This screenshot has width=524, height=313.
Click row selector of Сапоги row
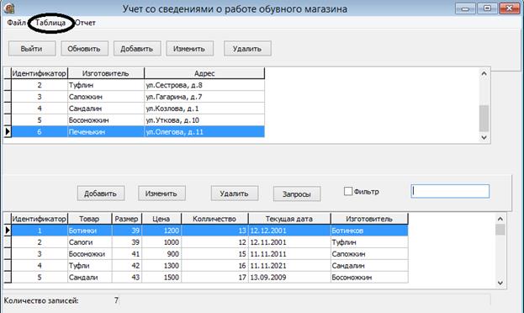(8, 242)
